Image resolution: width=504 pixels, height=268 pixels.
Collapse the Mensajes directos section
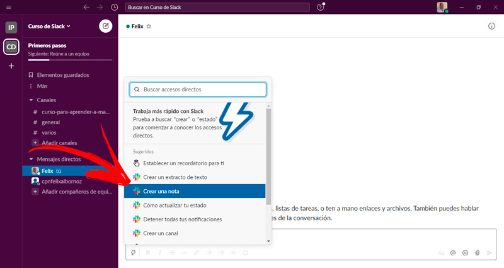coord(31,160)
